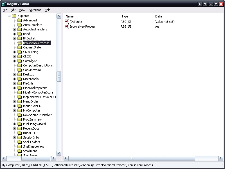Expand the CD Burning key
Screen dimensions: 225x169
(15, 52)
